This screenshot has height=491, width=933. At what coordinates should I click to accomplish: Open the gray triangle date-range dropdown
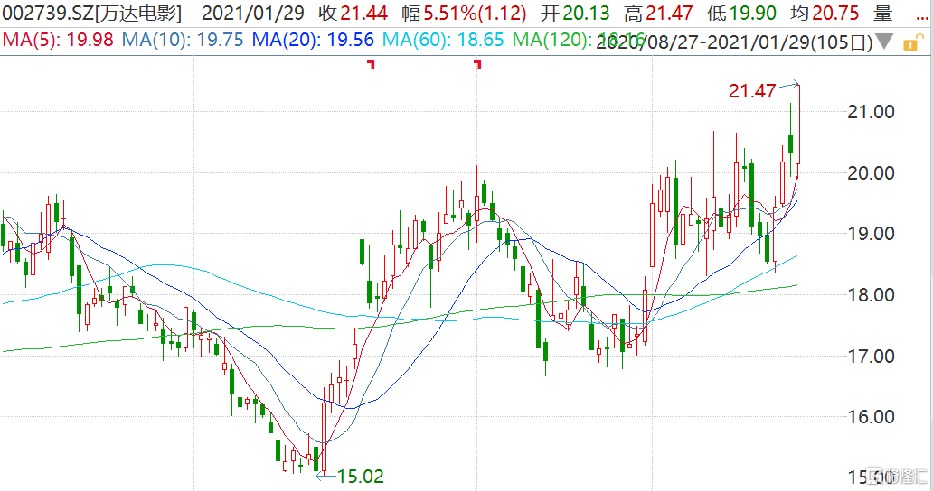point(884,42)
